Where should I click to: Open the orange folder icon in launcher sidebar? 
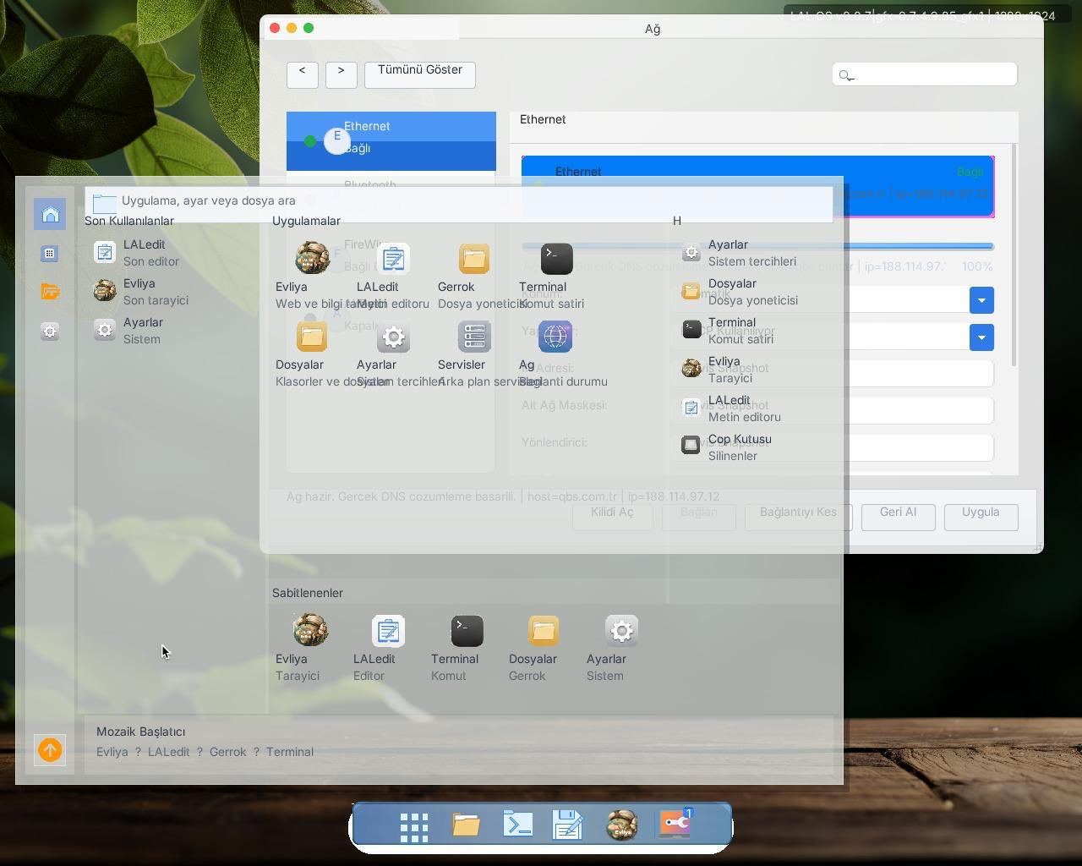(x=50, y=292)
